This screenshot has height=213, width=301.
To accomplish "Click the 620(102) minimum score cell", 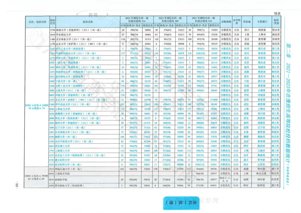I will (201, 53).
